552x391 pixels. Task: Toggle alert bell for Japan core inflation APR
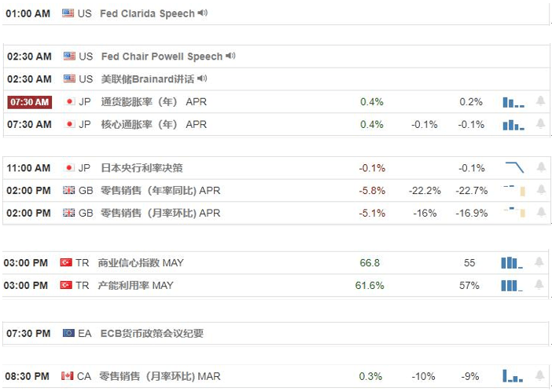point(540,123)
